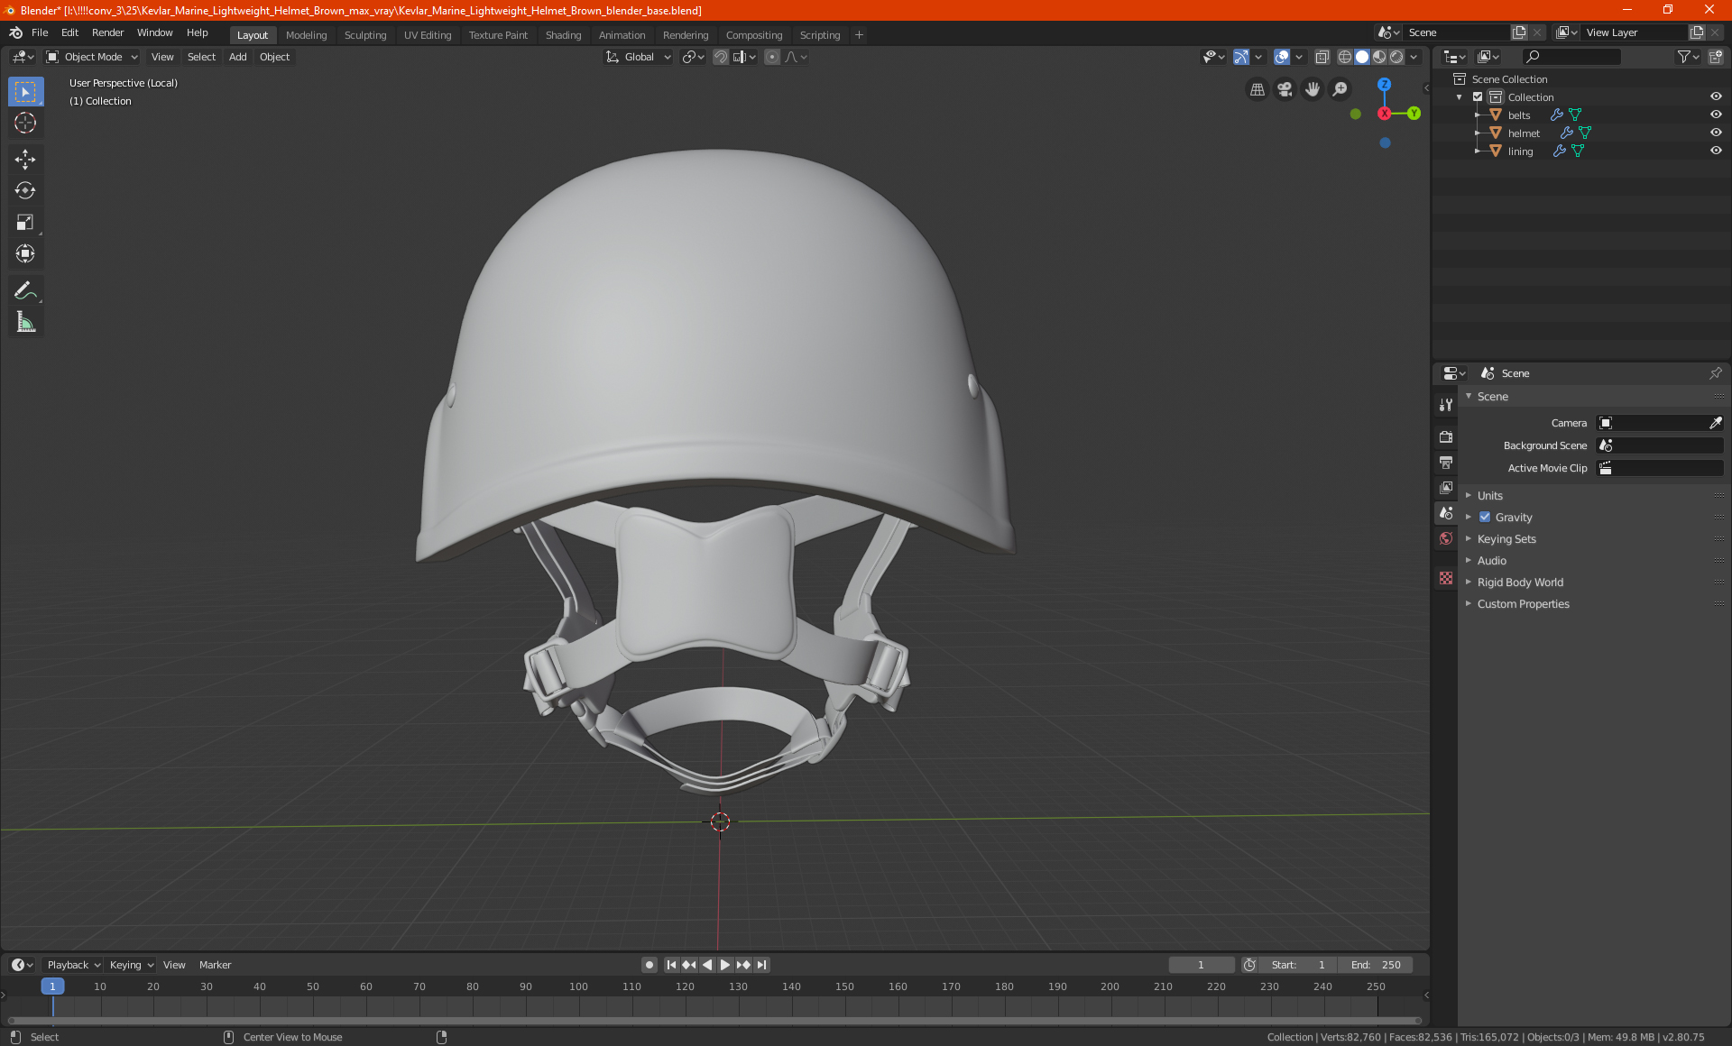The image size is (1732, 1046).
Task: Toggle show gizmo button
Action: 1241,57
